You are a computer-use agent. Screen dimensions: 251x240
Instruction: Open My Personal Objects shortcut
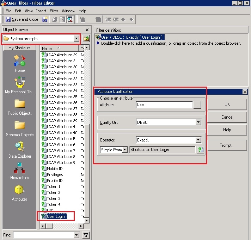tap(20, 85)
